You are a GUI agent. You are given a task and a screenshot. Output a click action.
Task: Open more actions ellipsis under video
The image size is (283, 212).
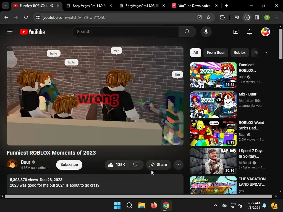(x=178, y=165)
